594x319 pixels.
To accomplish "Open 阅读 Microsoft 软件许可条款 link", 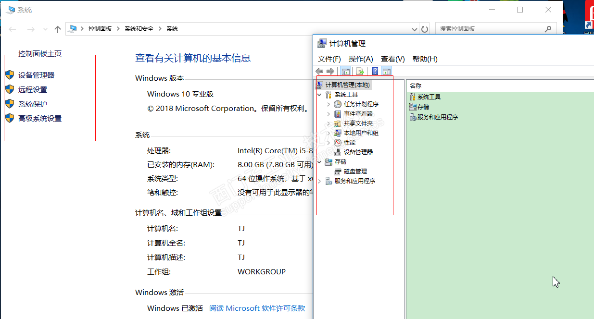I will click(257, 308).
